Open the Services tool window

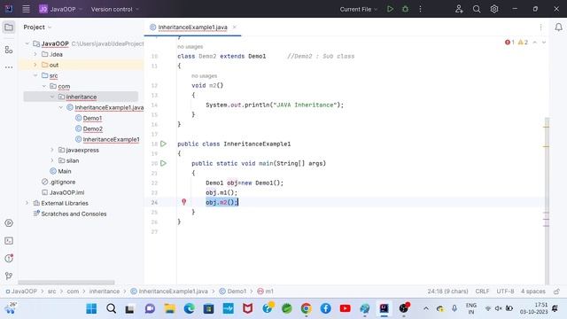coord(9,222)
